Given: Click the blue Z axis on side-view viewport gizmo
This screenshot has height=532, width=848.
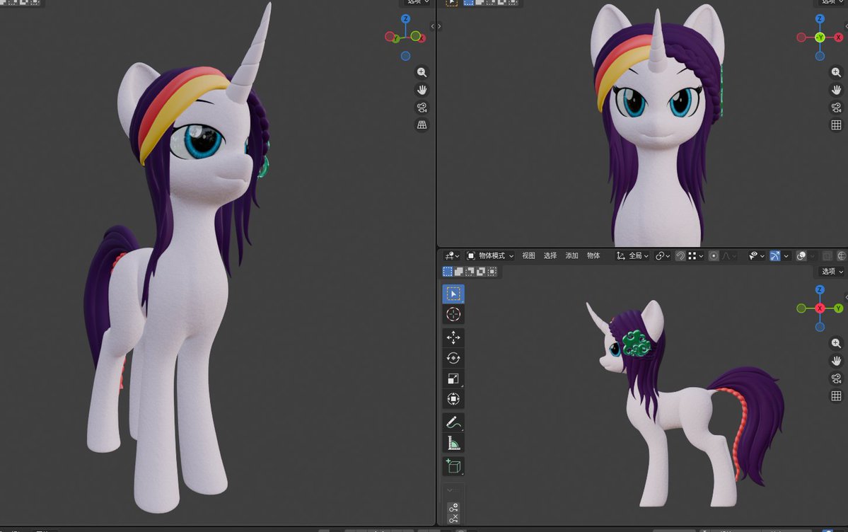Looking at the screenshot, I should click(x=820, y=290).
